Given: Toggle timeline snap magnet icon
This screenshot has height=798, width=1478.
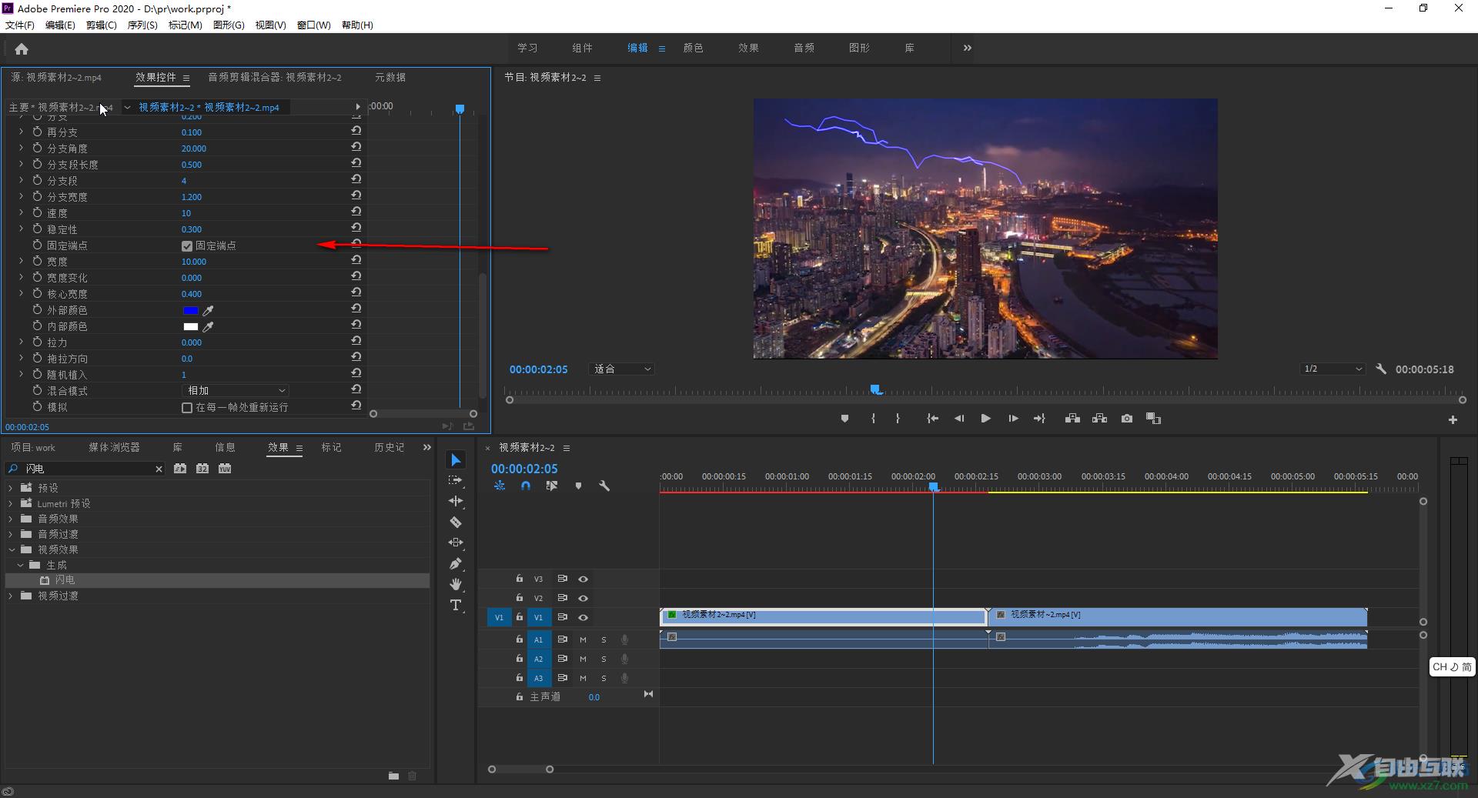Looking at the screenshot, I should point(526,486).
